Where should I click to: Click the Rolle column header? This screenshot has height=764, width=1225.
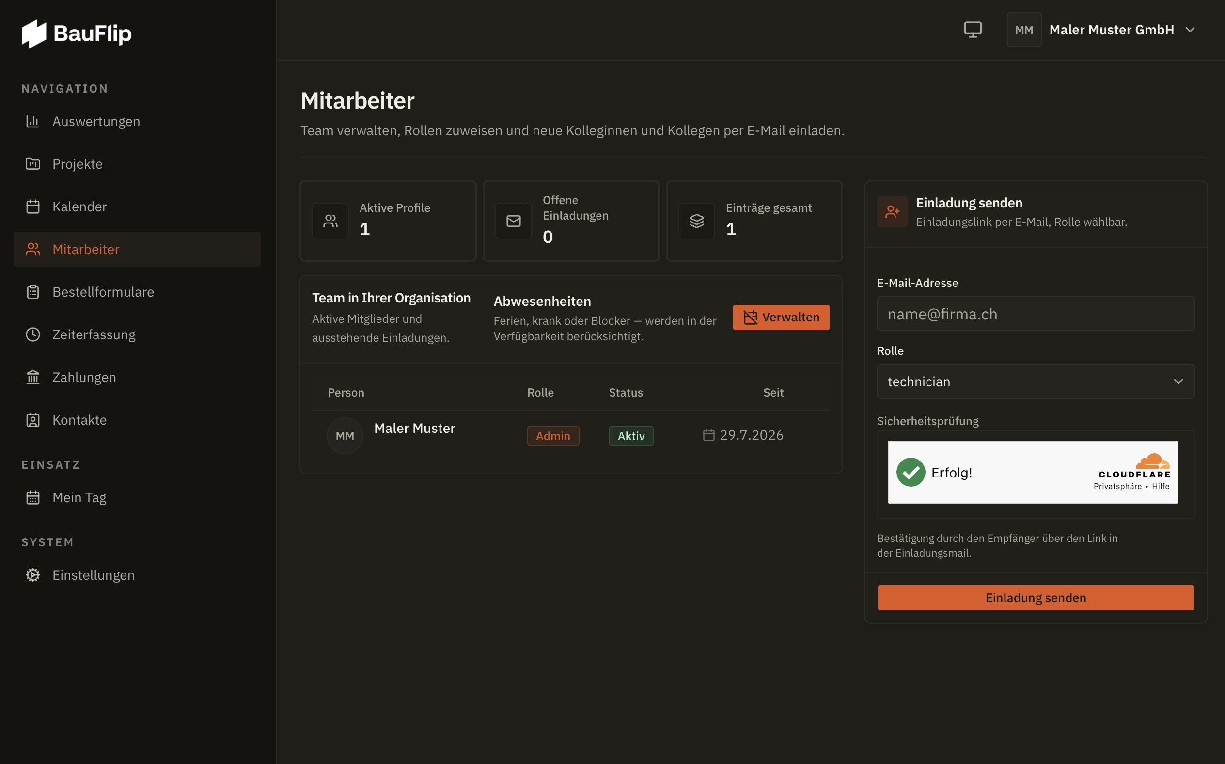(x=540, y=393)
